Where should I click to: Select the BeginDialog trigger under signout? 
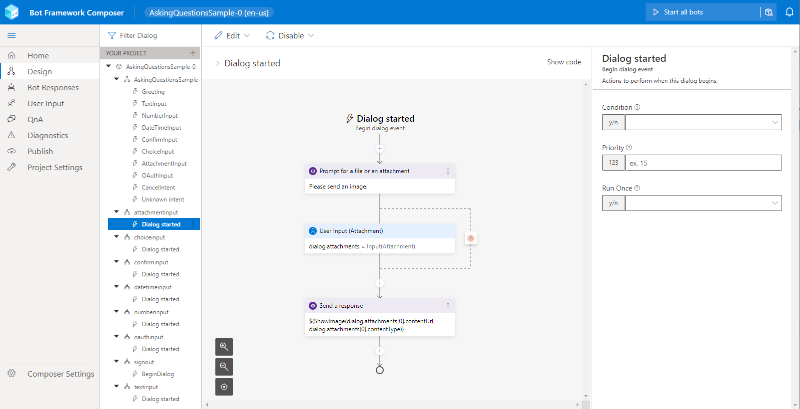[x=158, y=374]
